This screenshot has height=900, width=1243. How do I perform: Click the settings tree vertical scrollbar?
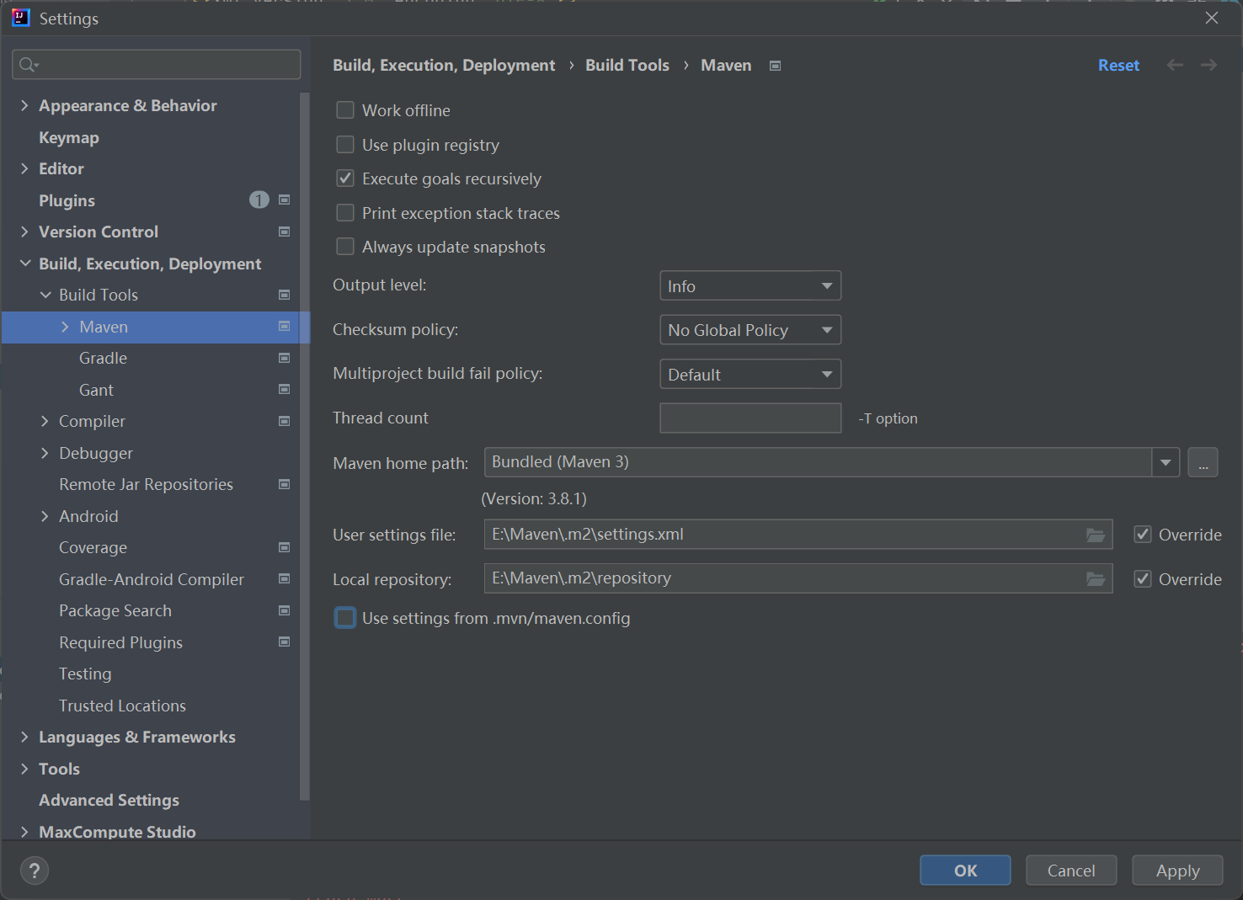pyautogui.click(x=305, y=446)
